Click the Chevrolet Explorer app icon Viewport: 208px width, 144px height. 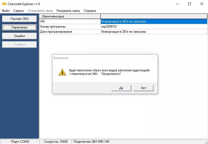pyautogui.click(x=4, y=4)
